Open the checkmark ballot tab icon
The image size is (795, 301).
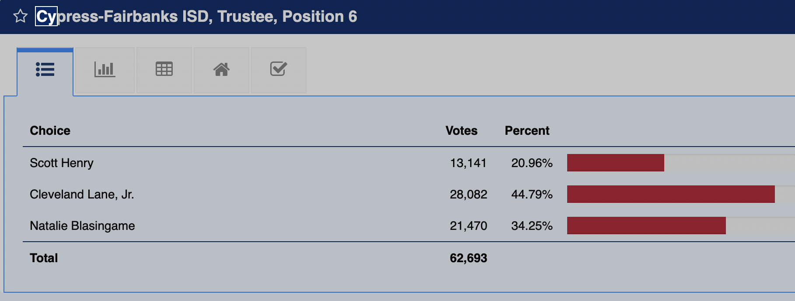click(279, 69)
